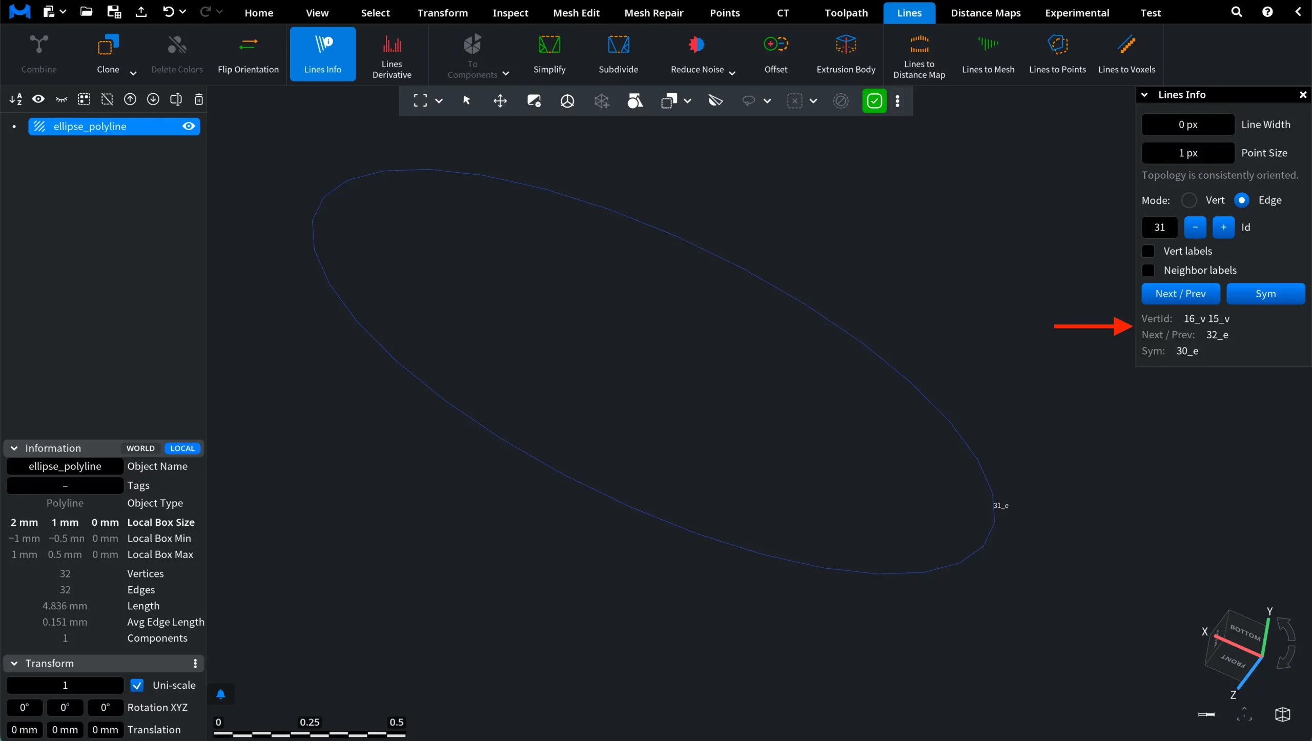Click the orientation cube BOTTOM face
The height and width of the screenshot is (741, 1312).
(1245, 632)
